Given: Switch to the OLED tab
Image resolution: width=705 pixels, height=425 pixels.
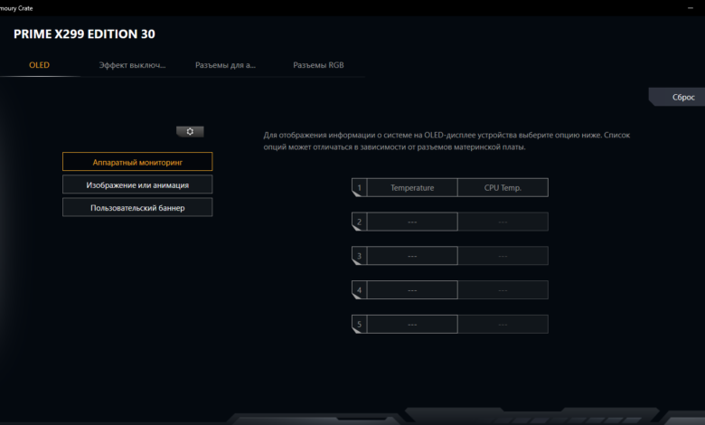Looking at the screenshot, I should 39,65.
